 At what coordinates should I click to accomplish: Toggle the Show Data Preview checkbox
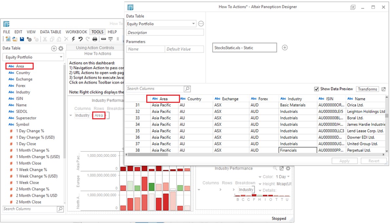[316, 89]
